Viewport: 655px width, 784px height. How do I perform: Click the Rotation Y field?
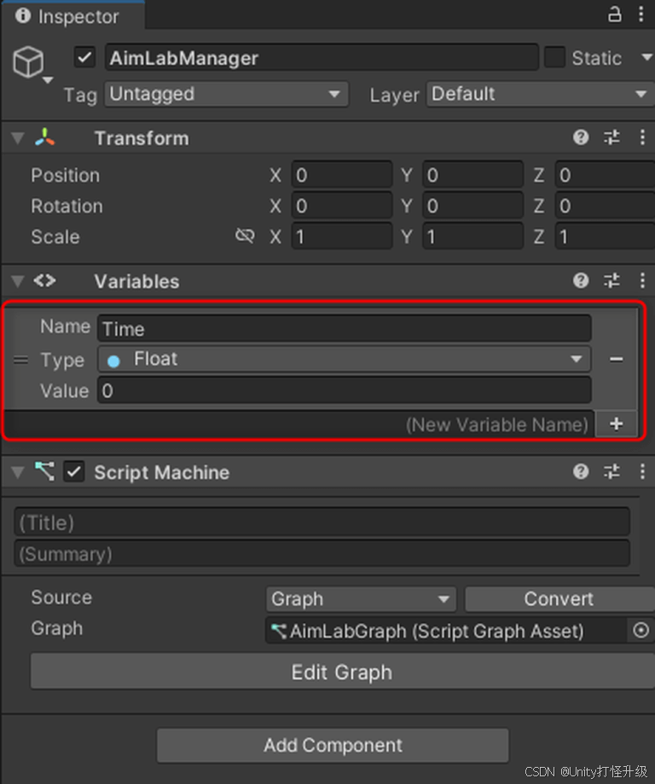pos(472,206)
